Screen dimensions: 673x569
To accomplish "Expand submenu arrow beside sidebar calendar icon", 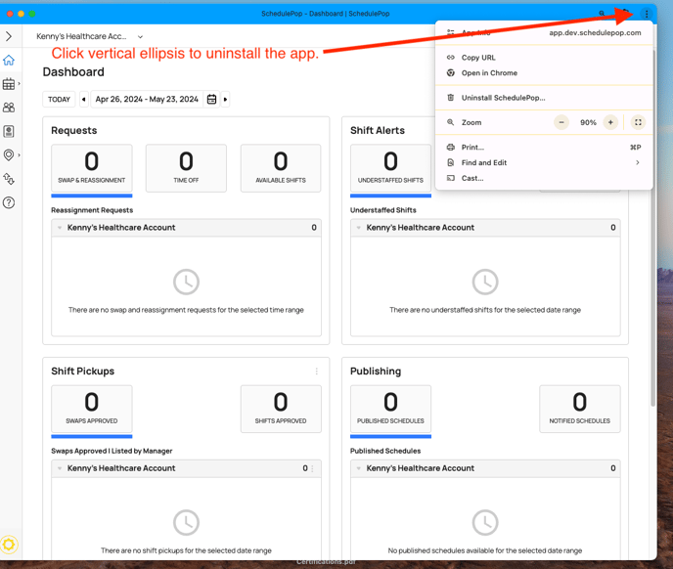I will coord(19,84).
